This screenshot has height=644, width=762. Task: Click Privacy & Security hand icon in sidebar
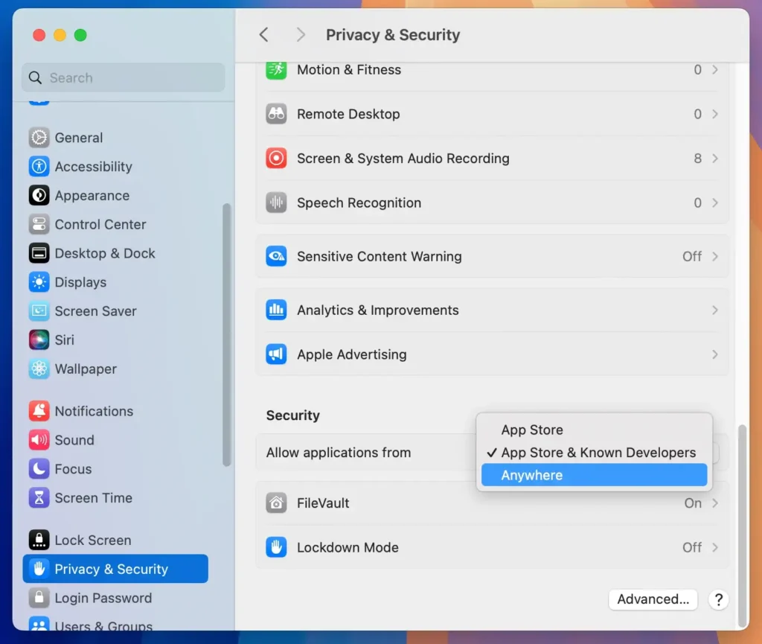[x=39, y=569]
